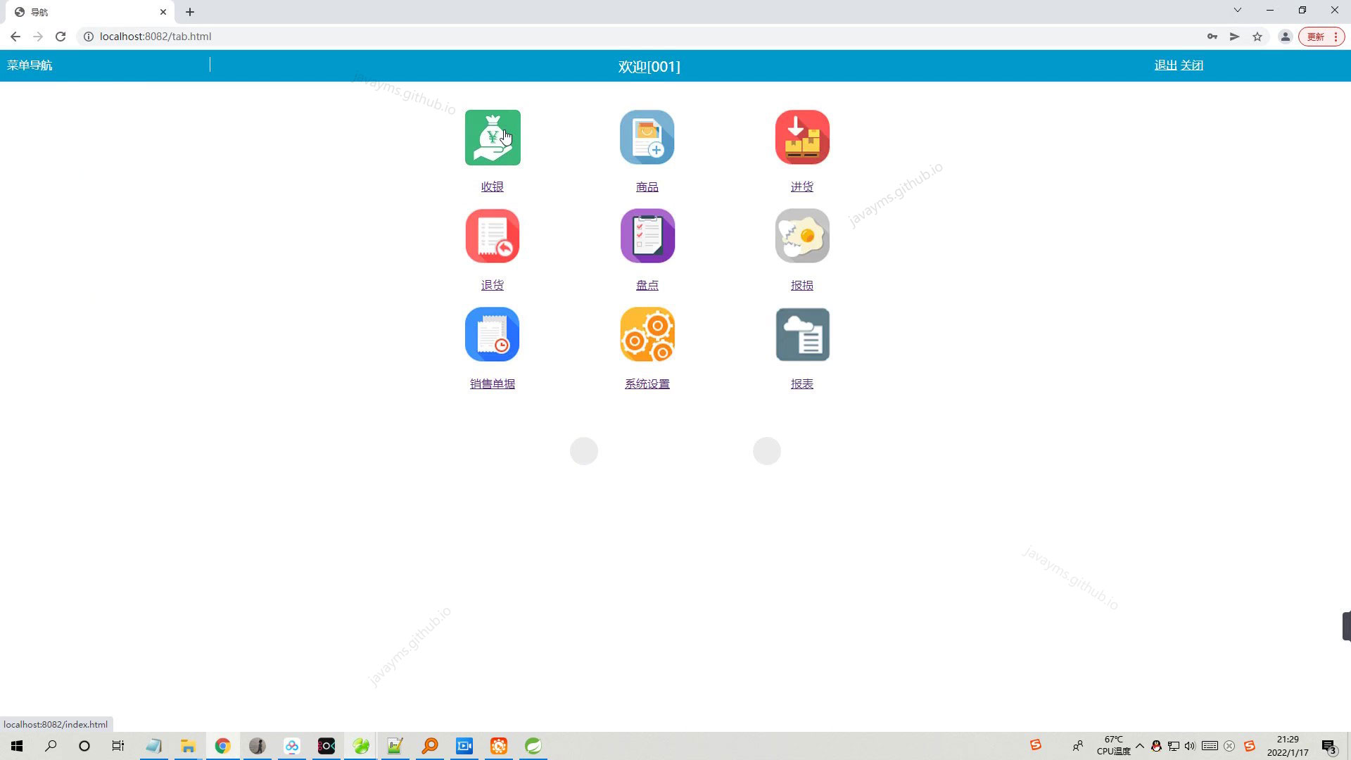Click the 更新 update button in Chrome
Viewport: 1351px width, 760px height.
(1315, 37)
